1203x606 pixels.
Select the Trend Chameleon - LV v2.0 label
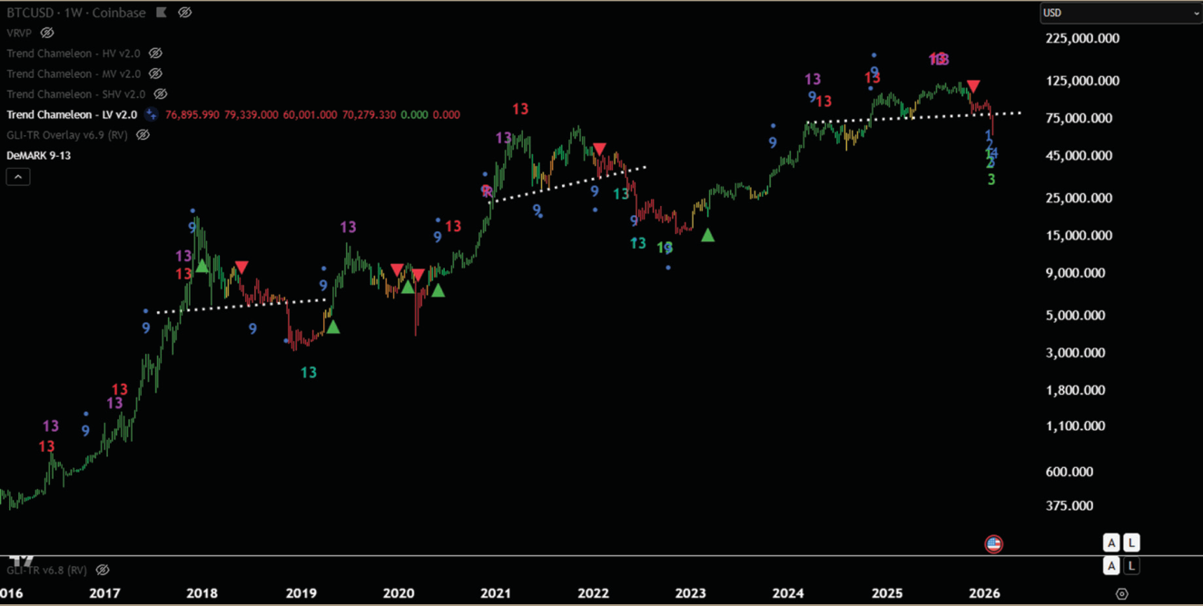point(72,114)
